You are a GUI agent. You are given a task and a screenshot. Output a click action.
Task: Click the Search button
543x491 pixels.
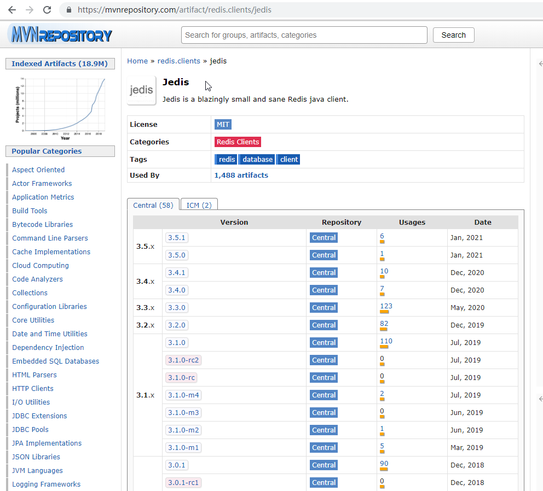(453, 34)
